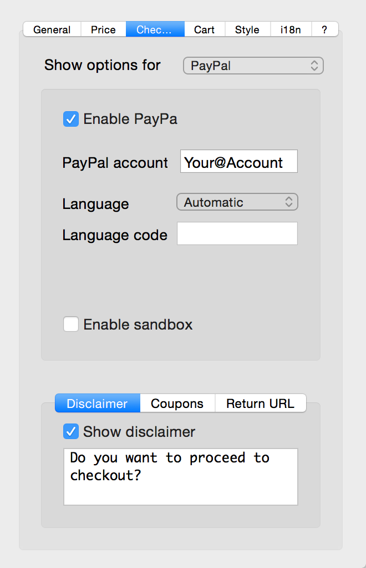Go to the i18n tab
366x568 pixels.
pyautogui.click(x=291, y=29)
